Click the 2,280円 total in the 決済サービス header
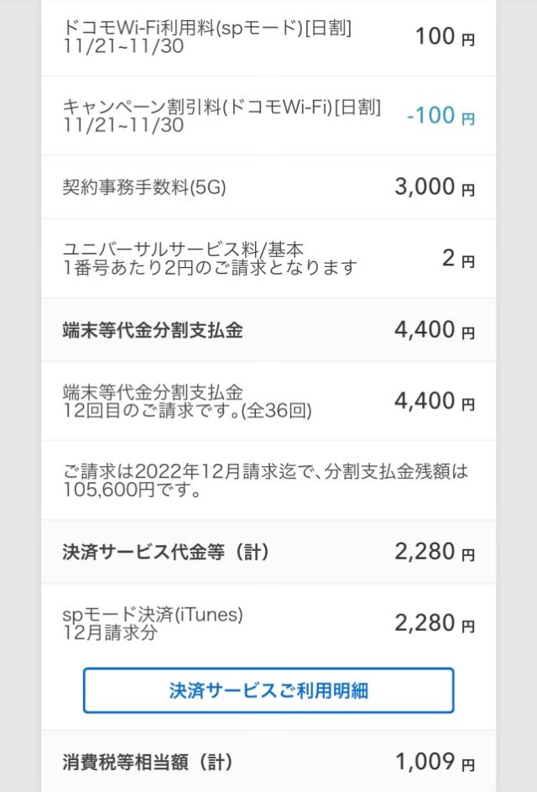Image resolution: width=537 pixels, height=792 pixels. 435,552
